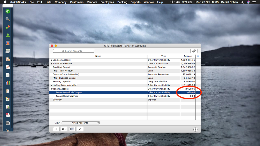Click the 1,697,958.38 balance value
Viewport: 260px width, 146px height.
tap(188, 71)
